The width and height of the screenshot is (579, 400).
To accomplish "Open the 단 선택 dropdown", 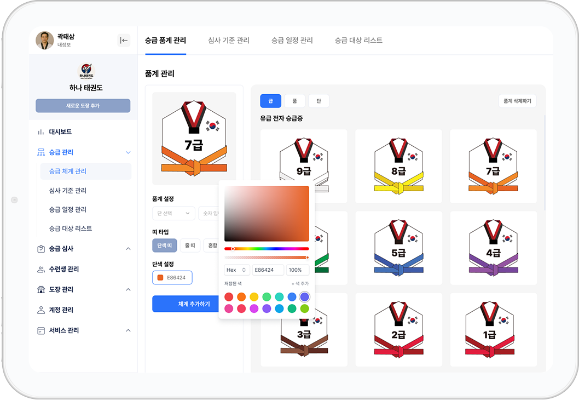I will coord(173,213).
